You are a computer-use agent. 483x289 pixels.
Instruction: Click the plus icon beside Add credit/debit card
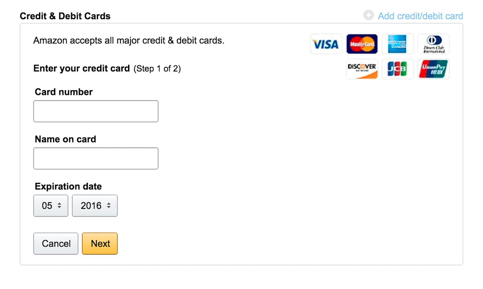click(368, 16)
